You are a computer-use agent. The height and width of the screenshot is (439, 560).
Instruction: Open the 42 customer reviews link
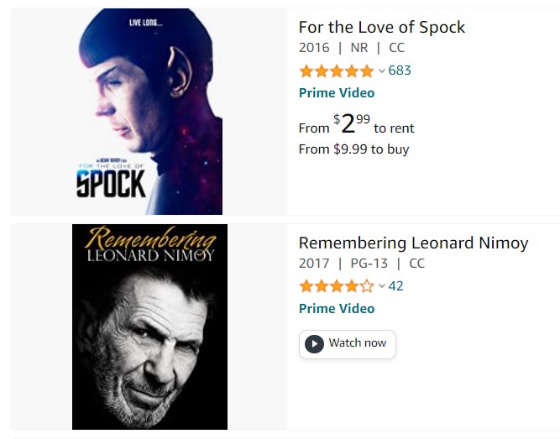pos(396,286)
